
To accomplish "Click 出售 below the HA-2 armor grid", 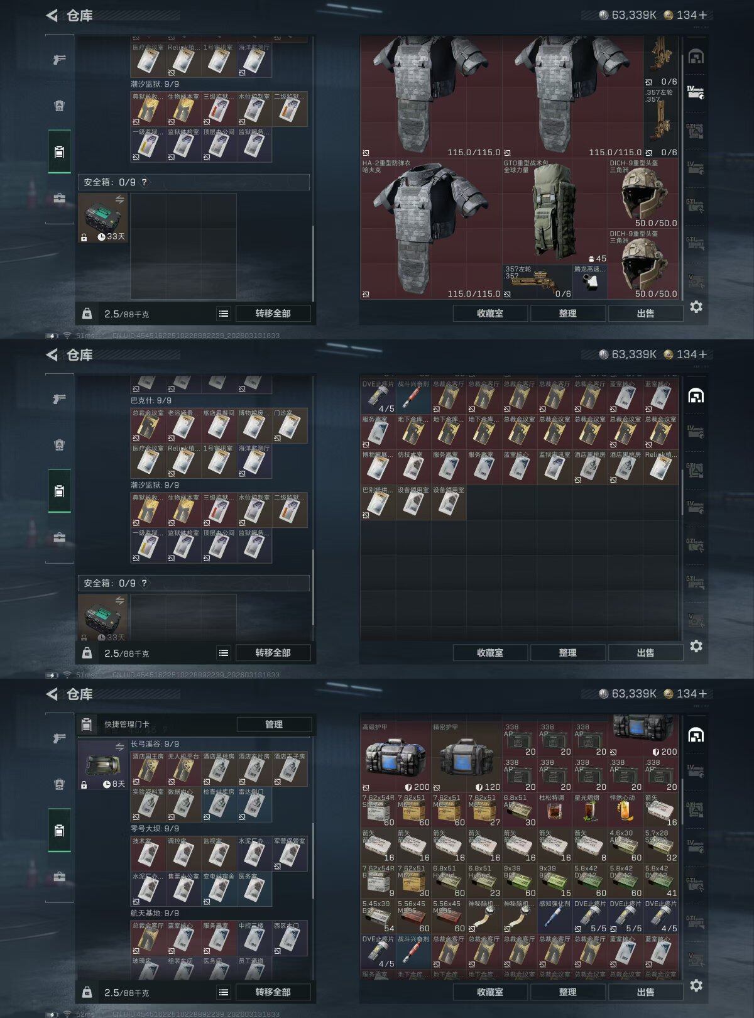I will point(645,313).
